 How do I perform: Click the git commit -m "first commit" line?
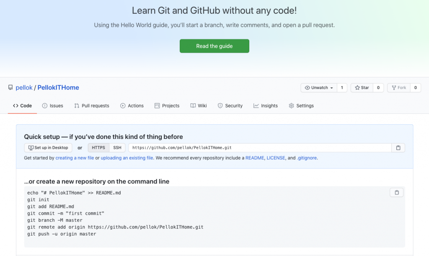coord(66,213)
